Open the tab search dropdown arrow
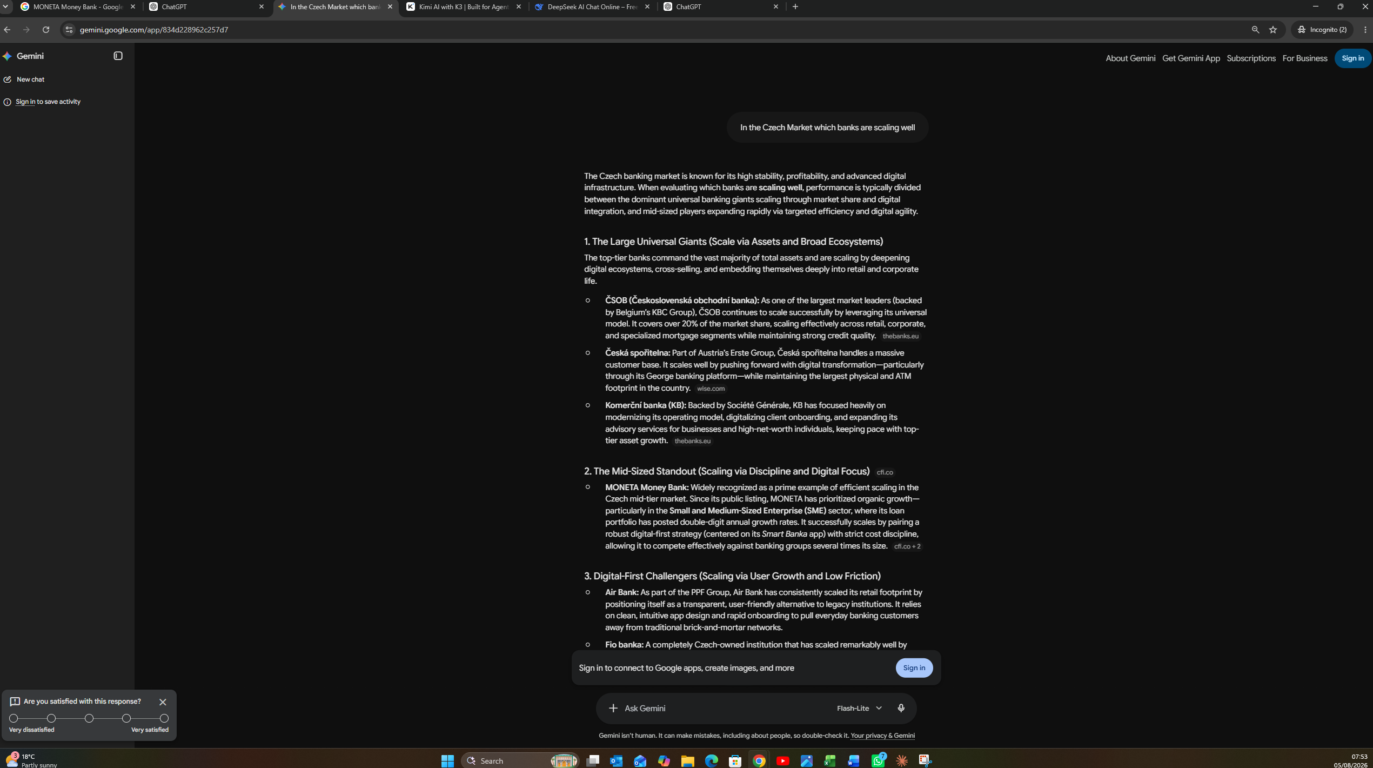The width and height of the screenshot is (1373, 768). tap(5, 7)
